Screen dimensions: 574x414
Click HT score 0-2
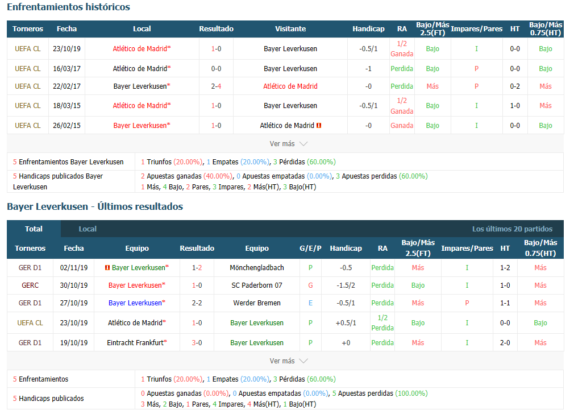pyautogui.click(x=515, y=86)
